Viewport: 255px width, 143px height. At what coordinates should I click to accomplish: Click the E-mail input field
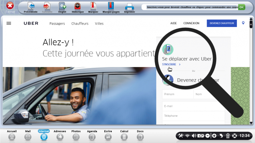(193, 106)
